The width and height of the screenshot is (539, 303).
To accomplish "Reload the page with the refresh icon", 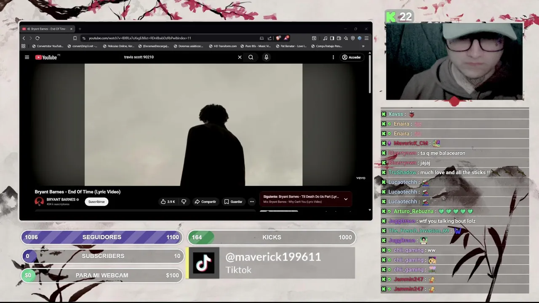I will tap(37, 38).
